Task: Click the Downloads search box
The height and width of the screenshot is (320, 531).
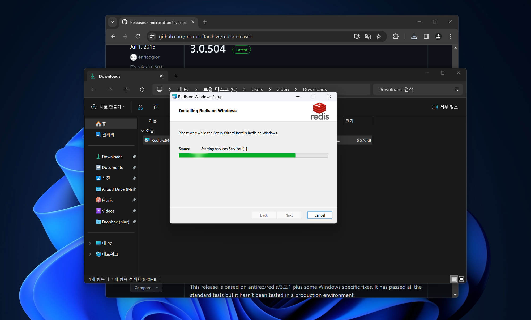Action: coord(414,90)
